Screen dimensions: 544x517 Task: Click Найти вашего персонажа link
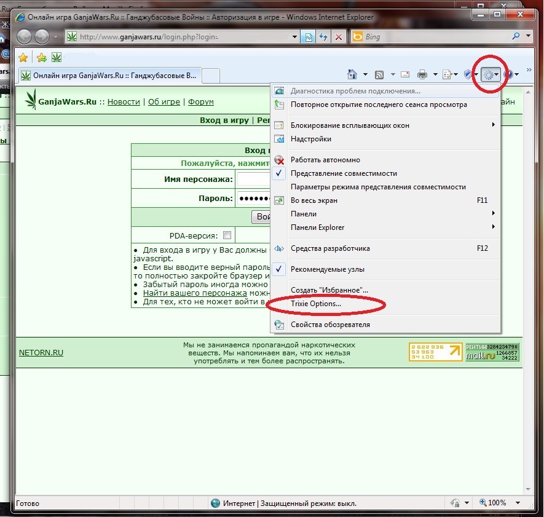(195, 293)
